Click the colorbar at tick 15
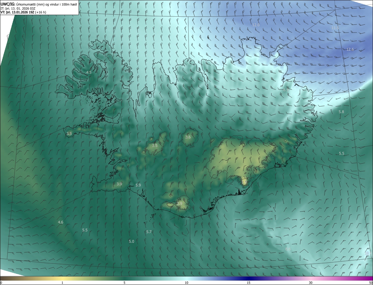 click(x=249, y=279)
